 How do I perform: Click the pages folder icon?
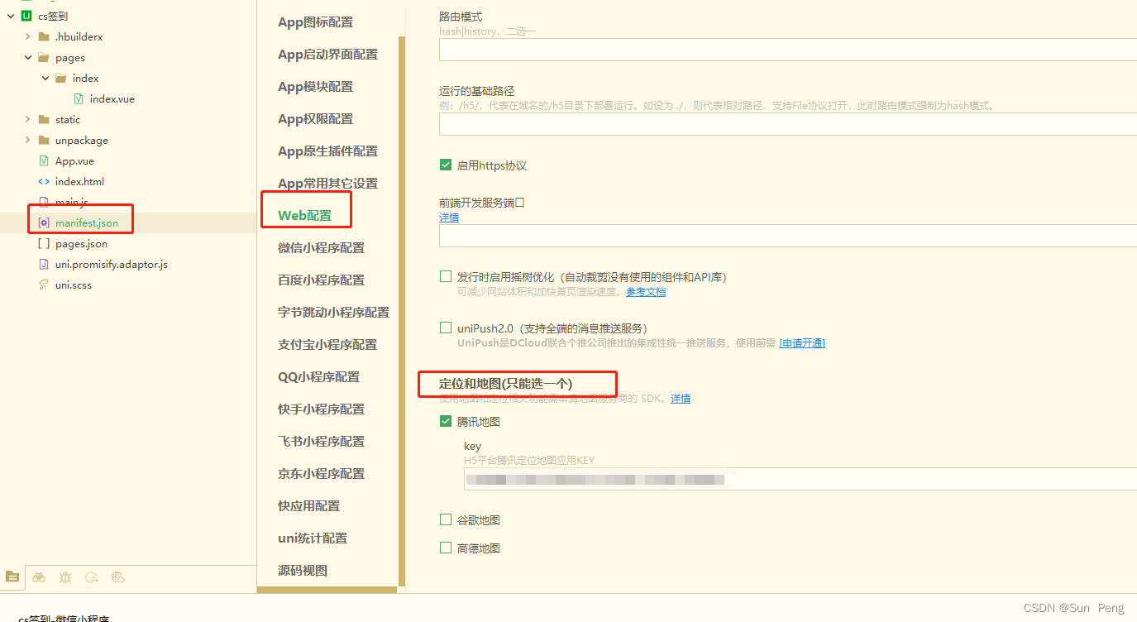pos(44,57)
